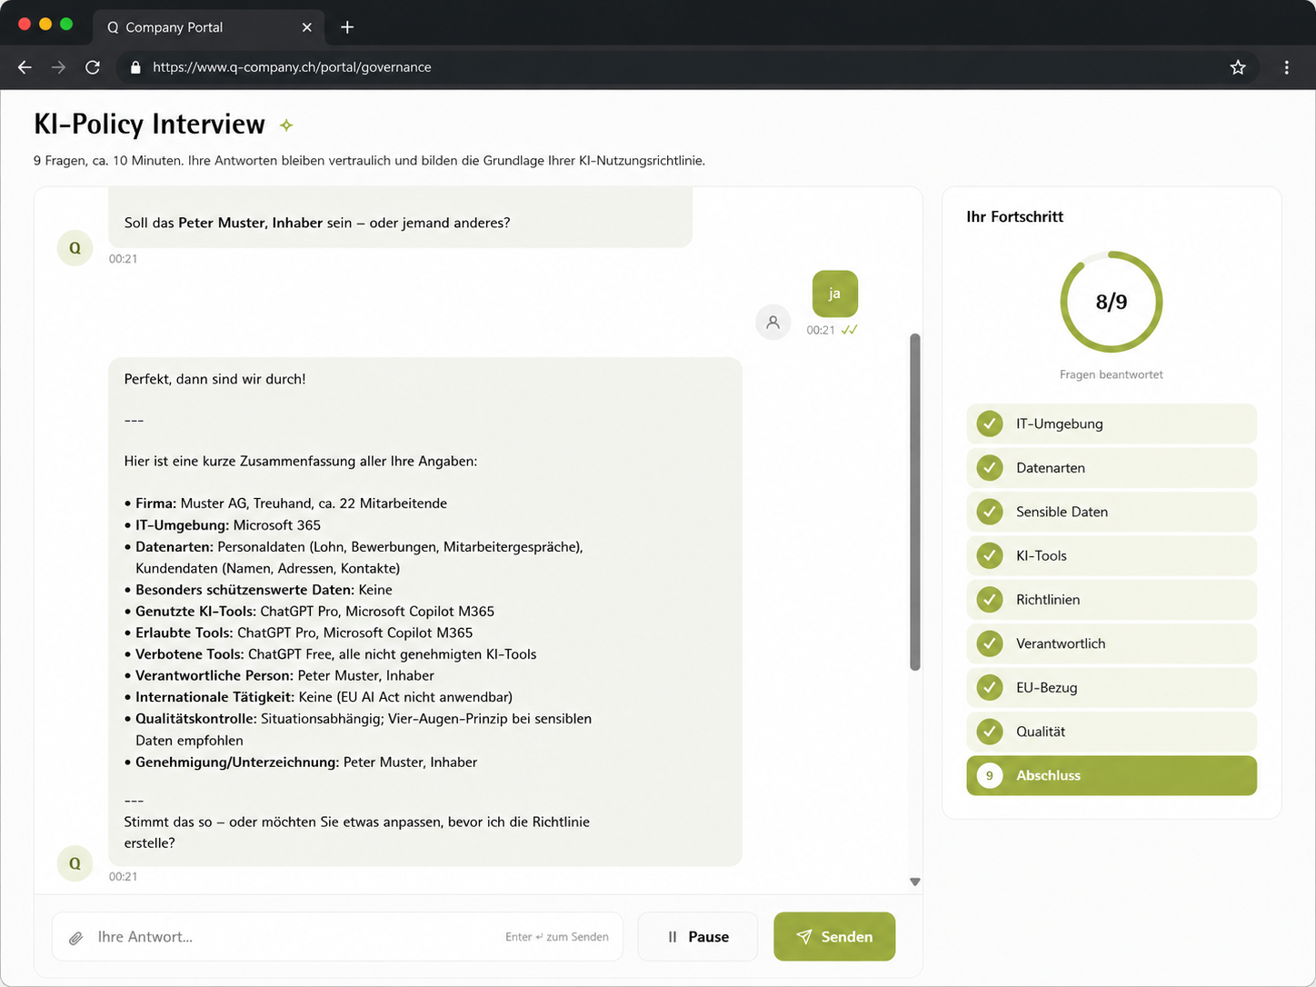Click the 'IT-Umgebung: Microsoft 365' summary line
1316x987 pixels.
(223, 525)
